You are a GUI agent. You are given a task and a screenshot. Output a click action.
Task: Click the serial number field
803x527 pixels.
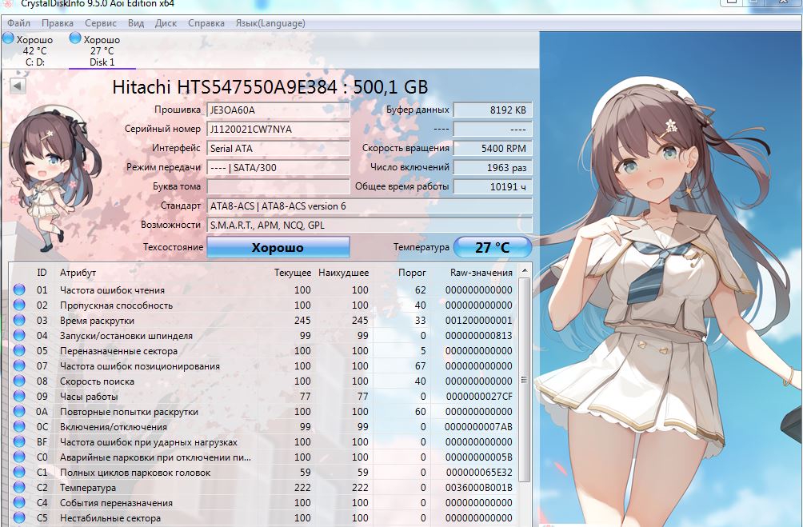coord(278,129)
